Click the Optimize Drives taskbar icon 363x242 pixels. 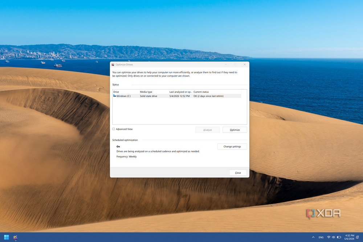[x=16, y=237]
